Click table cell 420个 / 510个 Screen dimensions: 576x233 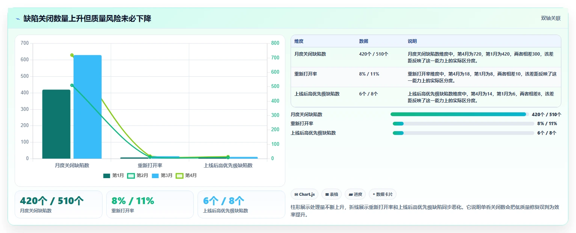[374, 54]
